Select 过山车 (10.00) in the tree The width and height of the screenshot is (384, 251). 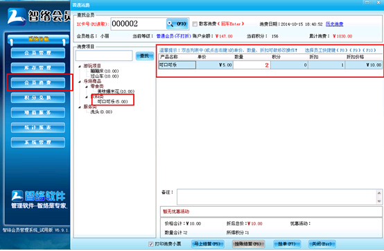(x=105, y=76)
